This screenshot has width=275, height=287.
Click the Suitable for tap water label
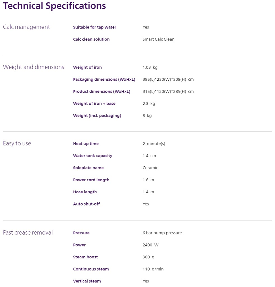[95, 27]
